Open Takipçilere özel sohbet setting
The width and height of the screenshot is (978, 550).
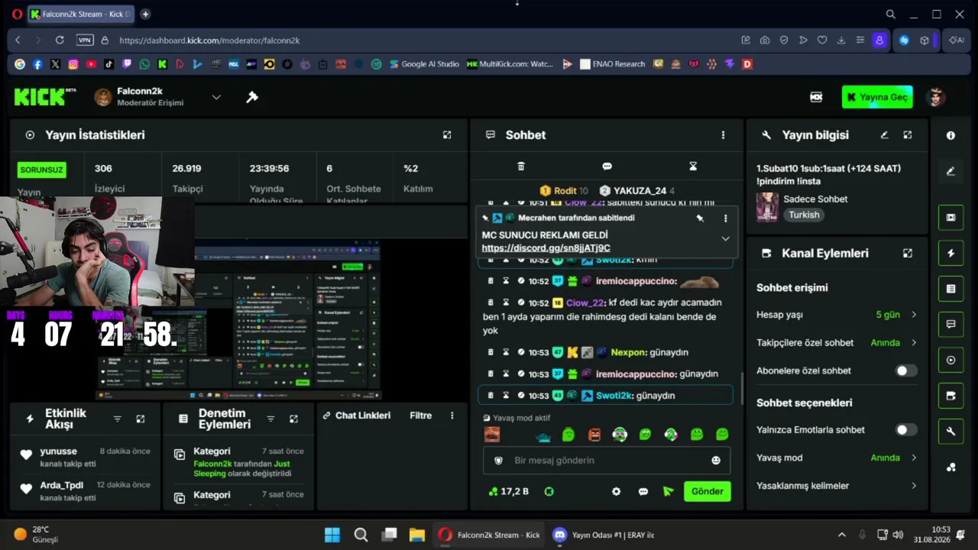(x=837, y=343)
